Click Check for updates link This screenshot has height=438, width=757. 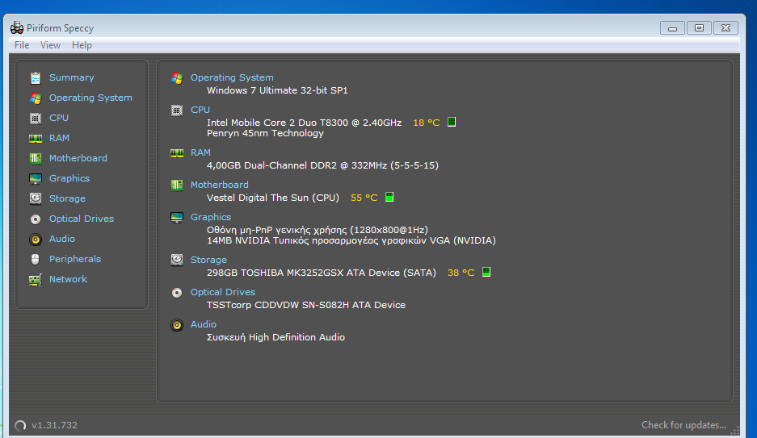click(x=683, y=425)
